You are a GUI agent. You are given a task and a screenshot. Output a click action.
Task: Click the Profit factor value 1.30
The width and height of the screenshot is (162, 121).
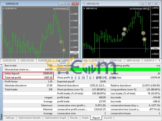[50, 81]
